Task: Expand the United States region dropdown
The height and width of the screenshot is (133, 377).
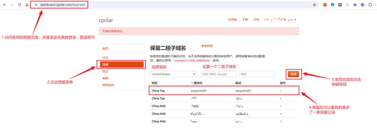Action: [x=173, y=74]
